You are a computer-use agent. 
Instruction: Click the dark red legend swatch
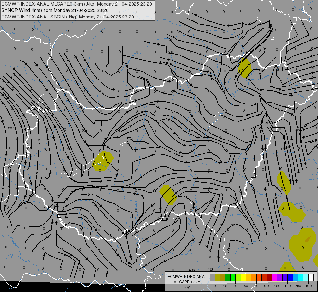(270, 278)
